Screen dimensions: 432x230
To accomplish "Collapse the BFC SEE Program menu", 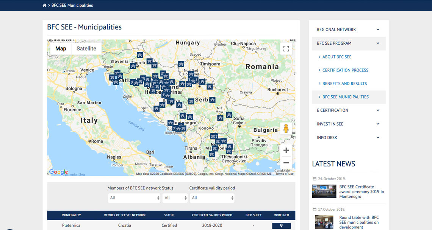I will [x=349, y=43].
